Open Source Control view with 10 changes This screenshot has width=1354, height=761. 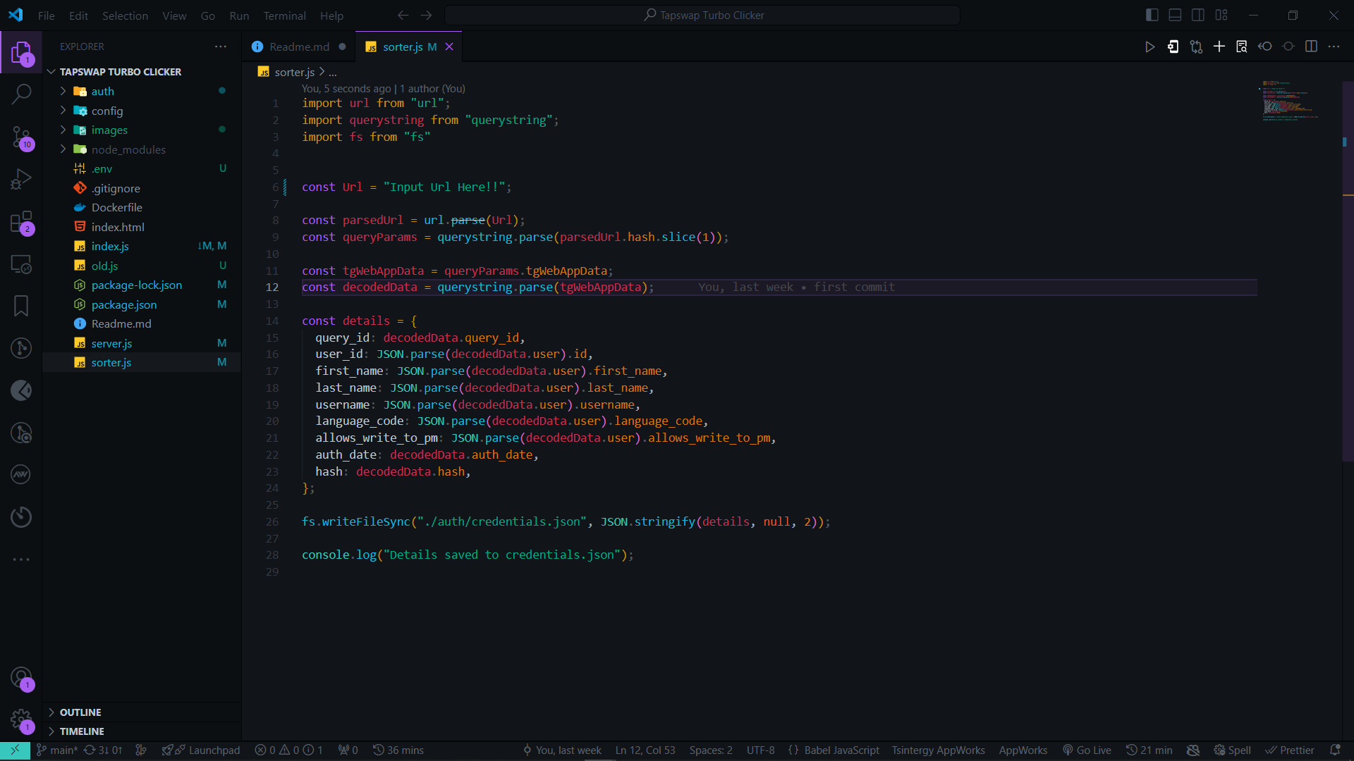(21, 137)
